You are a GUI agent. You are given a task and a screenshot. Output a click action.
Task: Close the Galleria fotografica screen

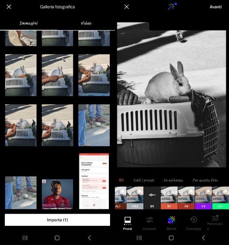[x=9, y=7]
